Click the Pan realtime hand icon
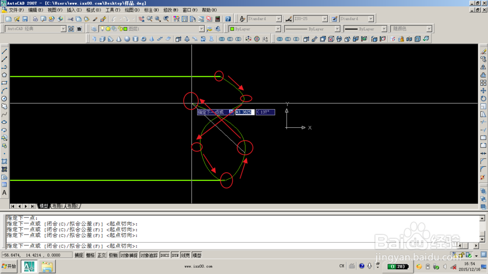This screenshot has height=274, width=488. click(x=142, y=19)
